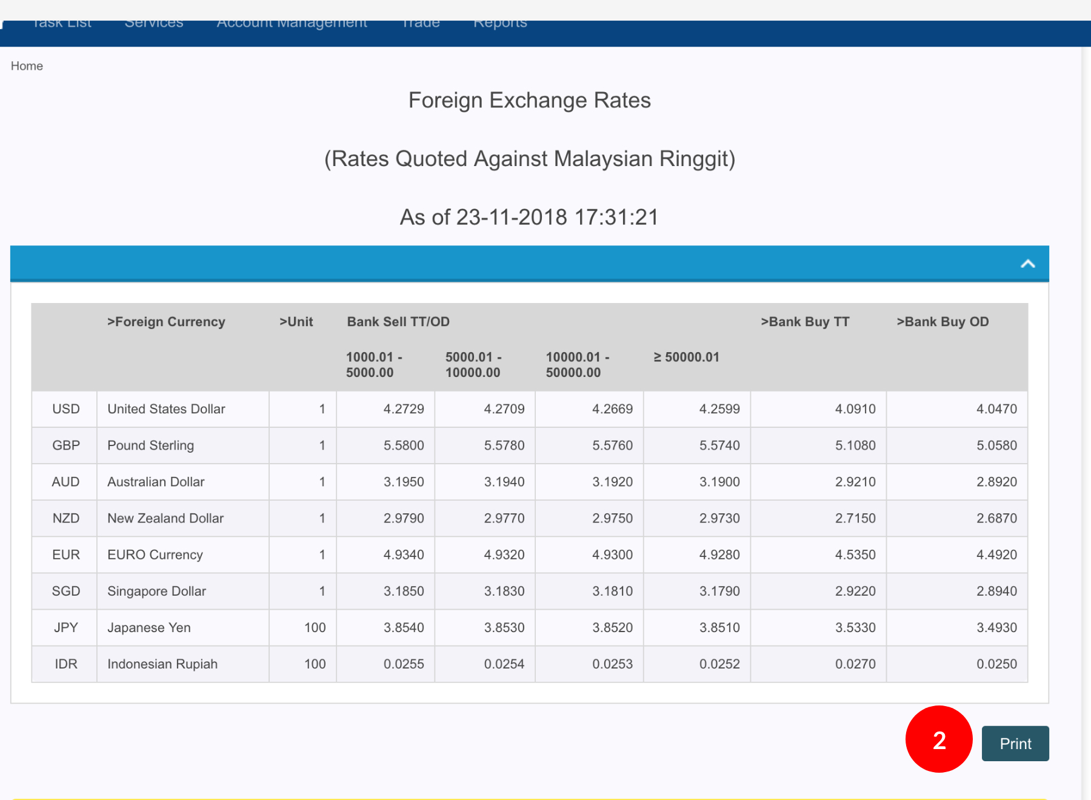Screen dimensions: 1091x800
Task: Collapse the exchange rates panel chevron
Action: click(x=1027, y=264)
